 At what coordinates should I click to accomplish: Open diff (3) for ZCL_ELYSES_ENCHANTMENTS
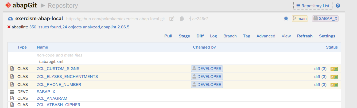pos(320,77)
